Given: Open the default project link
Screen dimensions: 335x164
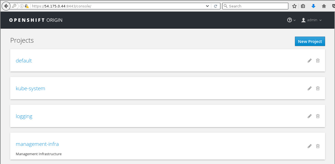Looking at the screenshot, I should [24, 61].
